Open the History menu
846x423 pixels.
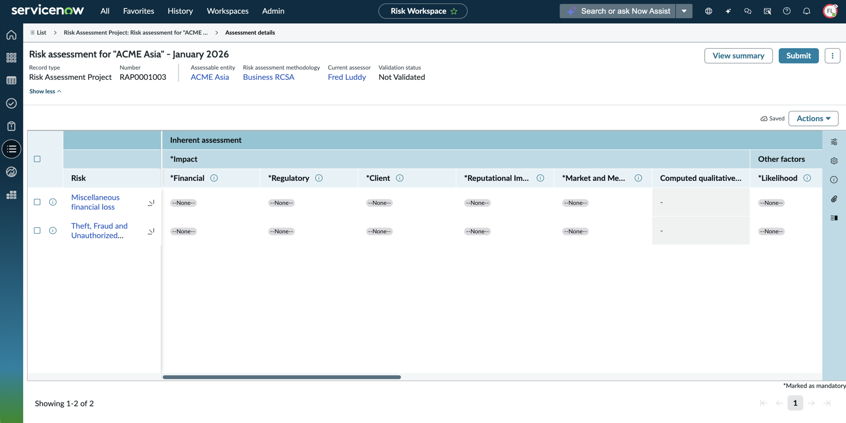tap(180, 11)
